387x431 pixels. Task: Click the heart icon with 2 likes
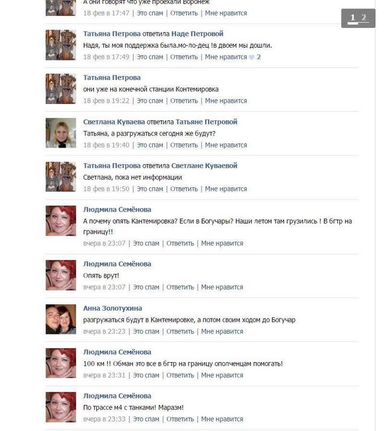pyautogui.click(x=252, y=57)
